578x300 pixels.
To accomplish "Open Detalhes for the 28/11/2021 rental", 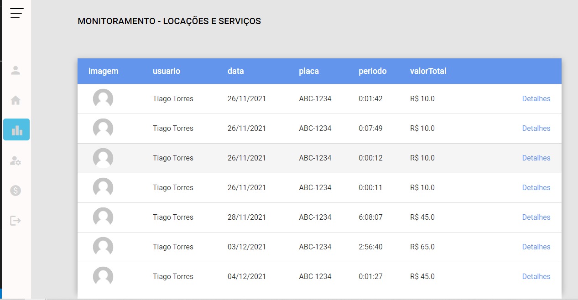I will point(536,217).
